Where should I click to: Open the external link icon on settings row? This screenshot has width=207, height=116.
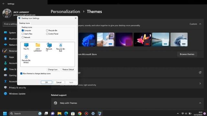[x=200, y=72]
